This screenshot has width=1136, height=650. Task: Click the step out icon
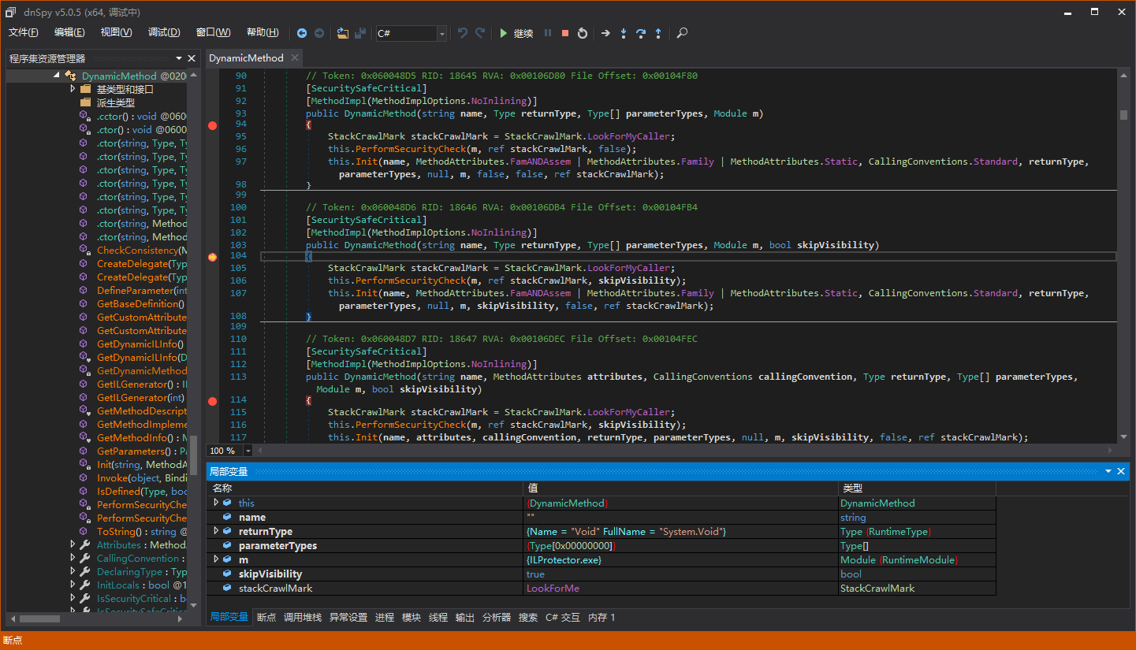click(658, 33)
